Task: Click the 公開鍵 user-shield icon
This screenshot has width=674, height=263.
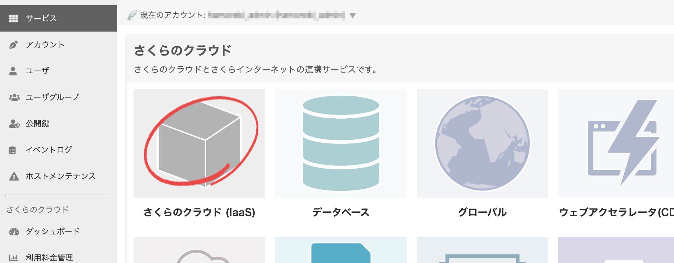Action: coord(14,124)
